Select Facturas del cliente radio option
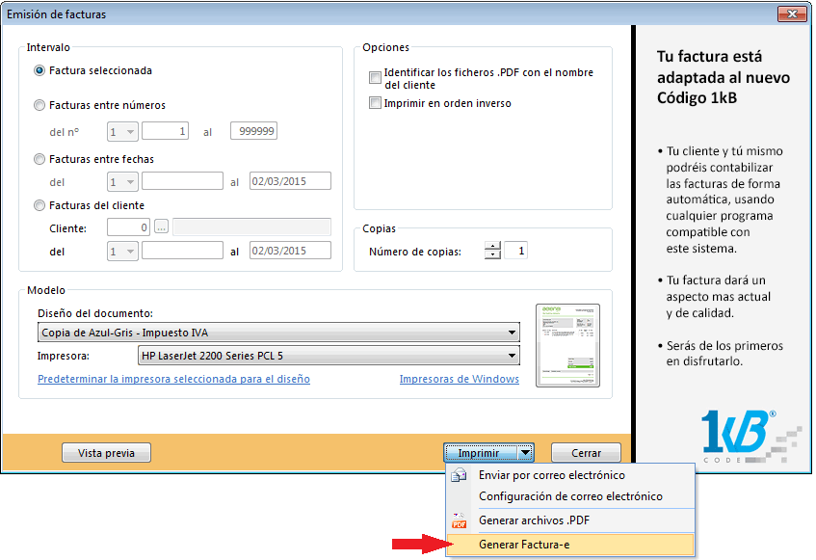 point(39,205)
